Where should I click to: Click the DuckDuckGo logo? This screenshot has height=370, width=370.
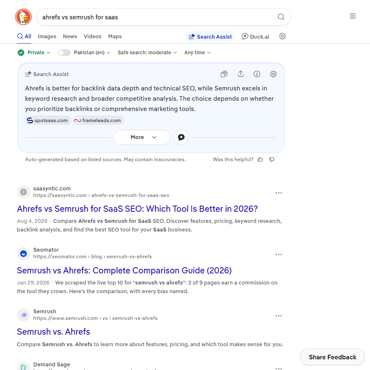tap(23, 17)
